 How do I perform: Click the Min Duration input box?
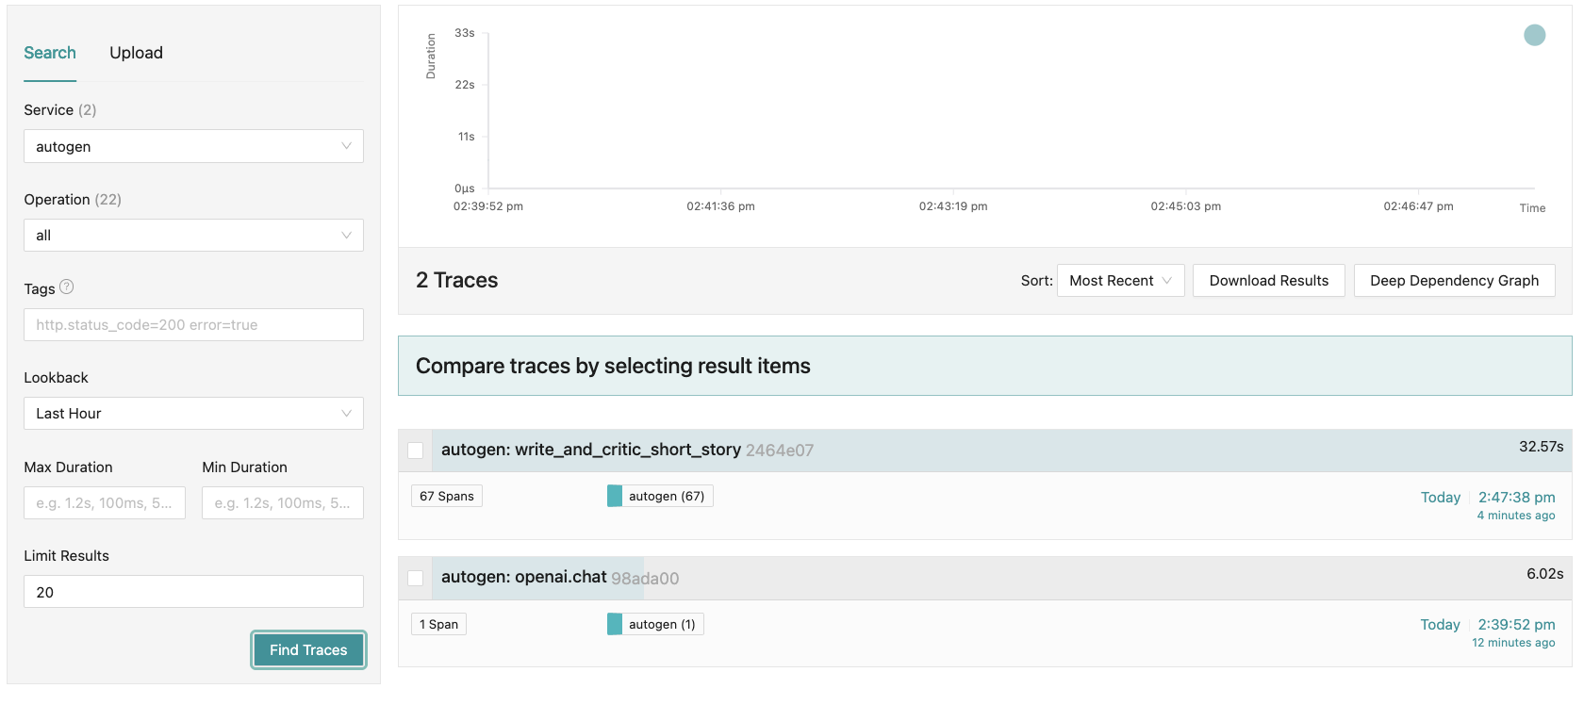283,503
